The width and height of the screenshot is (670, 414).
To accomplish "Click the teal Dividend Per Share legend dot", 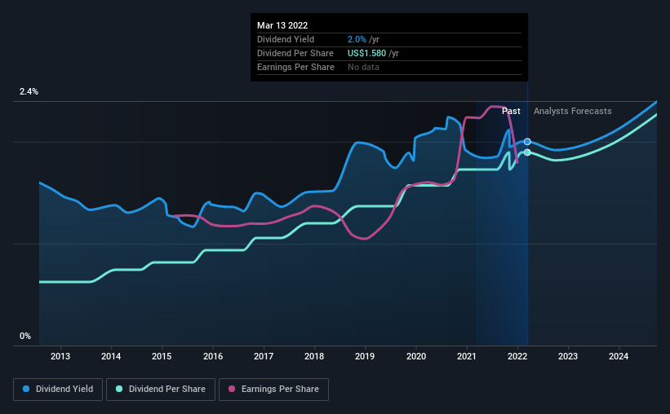I will [x=119, y=389].
